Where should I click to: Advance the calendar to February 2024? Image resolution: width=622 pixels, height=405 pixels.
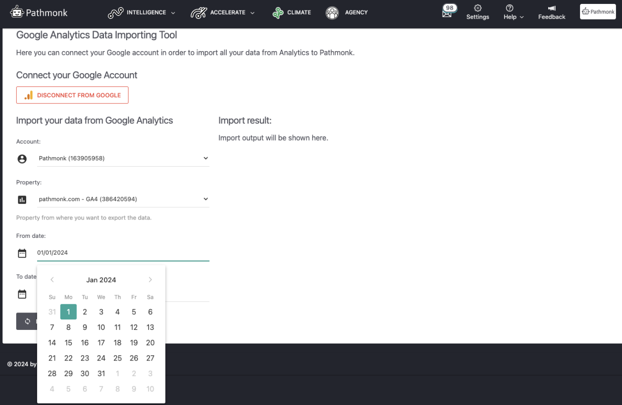150,279
